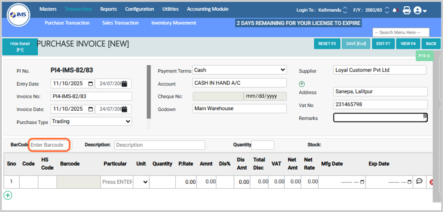Click the RESET F3 button

(x=327, y=44)
